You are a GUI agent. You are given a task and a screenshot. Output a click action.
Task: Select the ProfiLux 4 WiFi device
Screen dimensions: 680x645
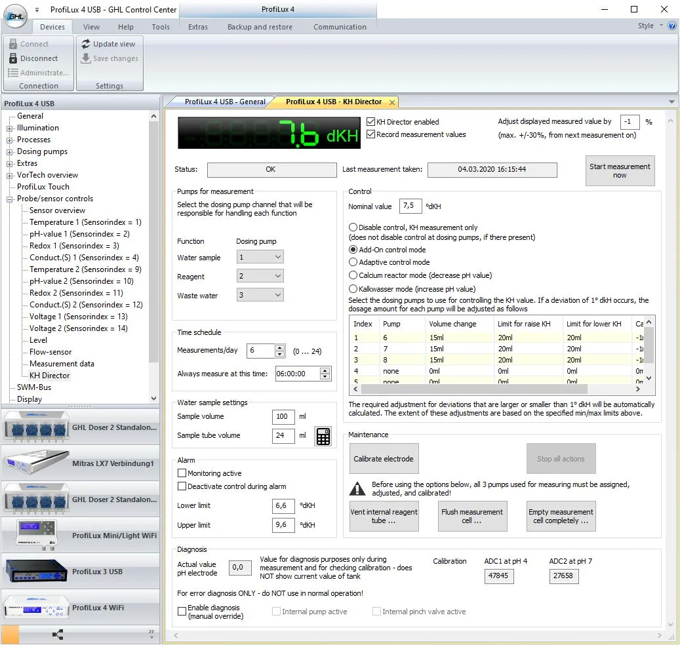80,608
